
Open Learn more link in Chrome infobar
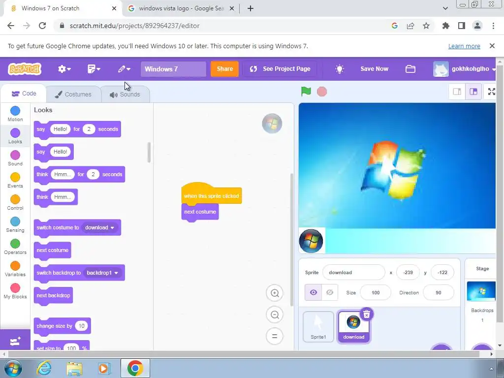tap(464, 46)
